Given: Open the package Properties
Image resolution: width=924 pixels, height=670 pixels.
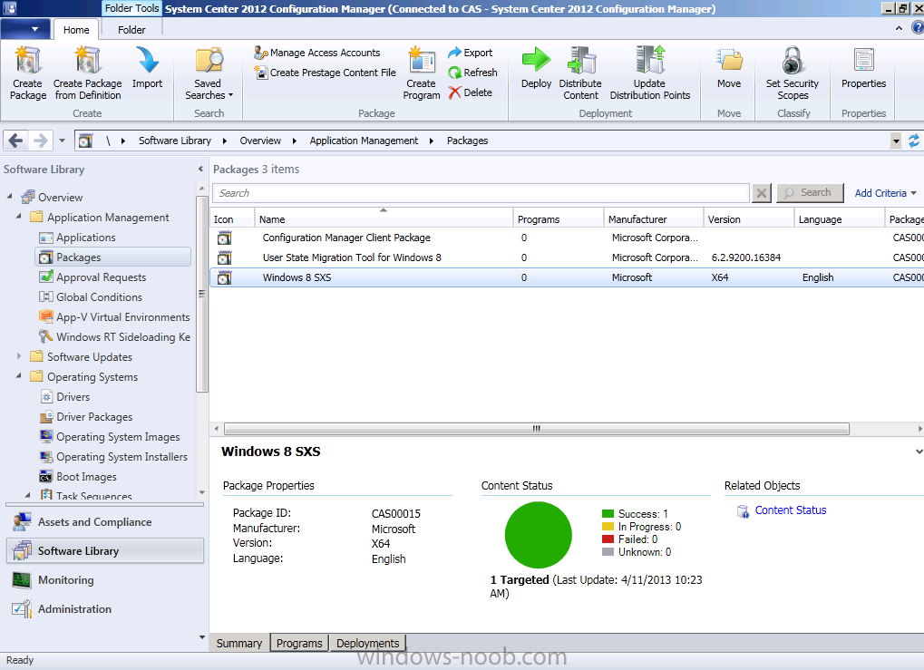Looking at the screenshot, I should 863,68.
